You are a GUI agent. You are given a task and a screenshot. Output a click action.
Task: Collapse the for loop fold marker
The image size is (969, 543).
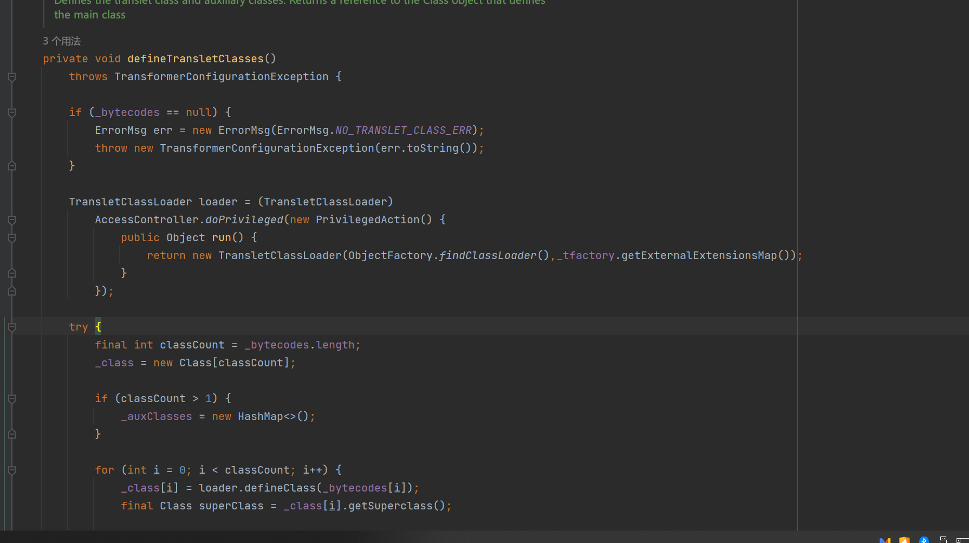click(x=12, y=470)
